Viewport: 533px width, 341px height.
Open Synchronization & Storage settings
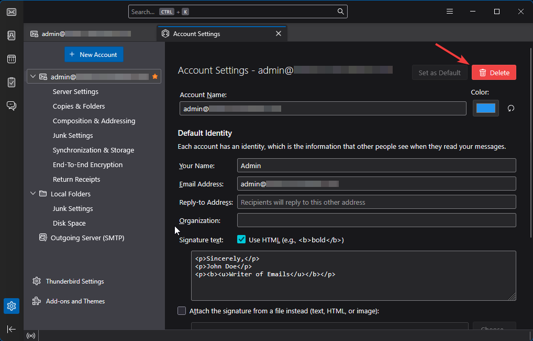(94, 150)
